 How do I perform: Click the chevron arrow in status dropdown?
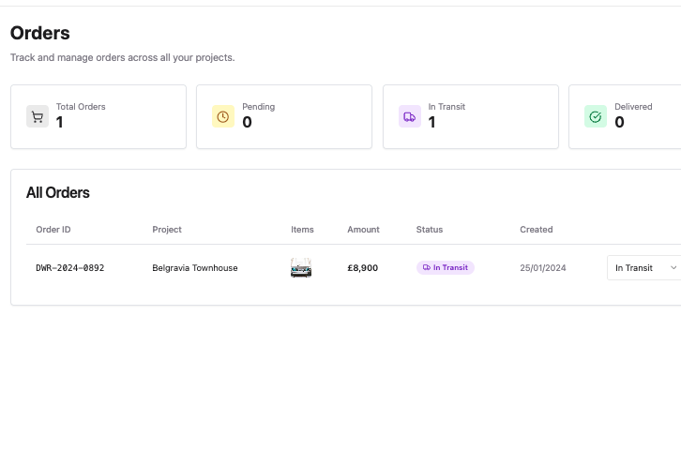pos(673,268)
